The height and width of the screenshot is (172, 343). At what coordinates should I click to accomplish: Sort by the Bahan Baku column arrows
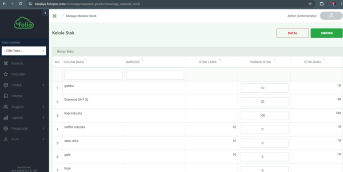pyautogui.click(x=86, y=60)
